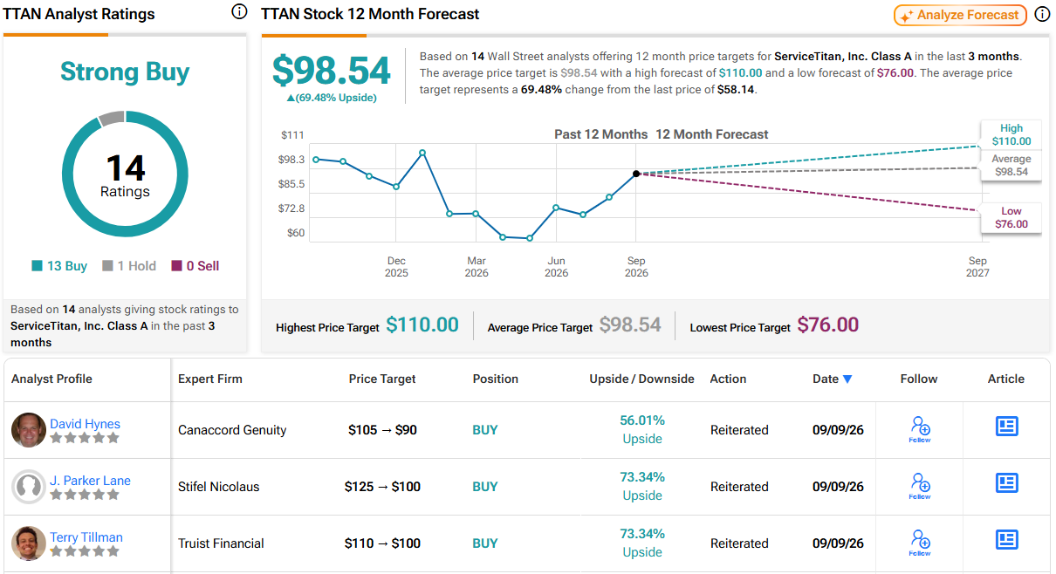Sort table by Date column arrow
This screenshot has width=1056, height=574.
click(x=847, y=379)
